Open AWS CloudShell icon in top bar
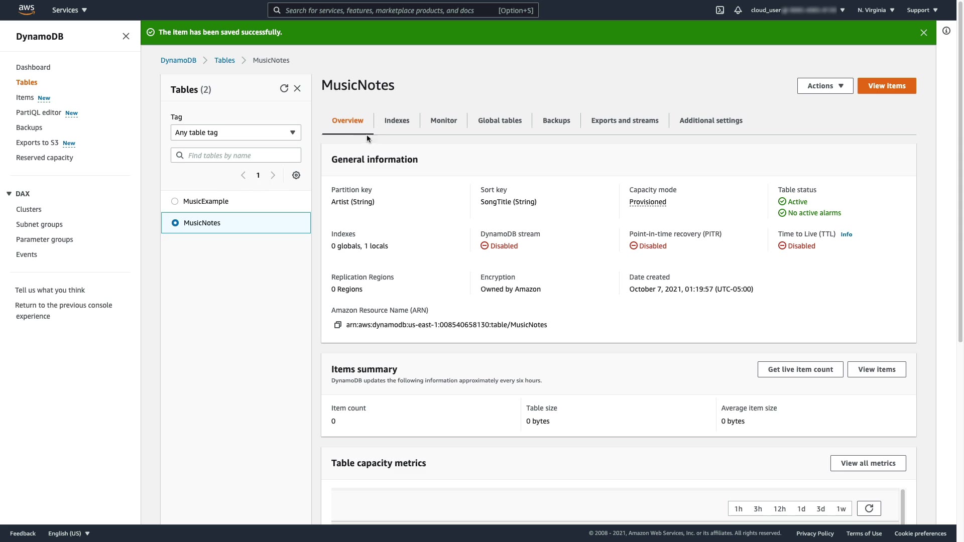The height and width of the screenshot is (542, 964). tap(719, 10)
